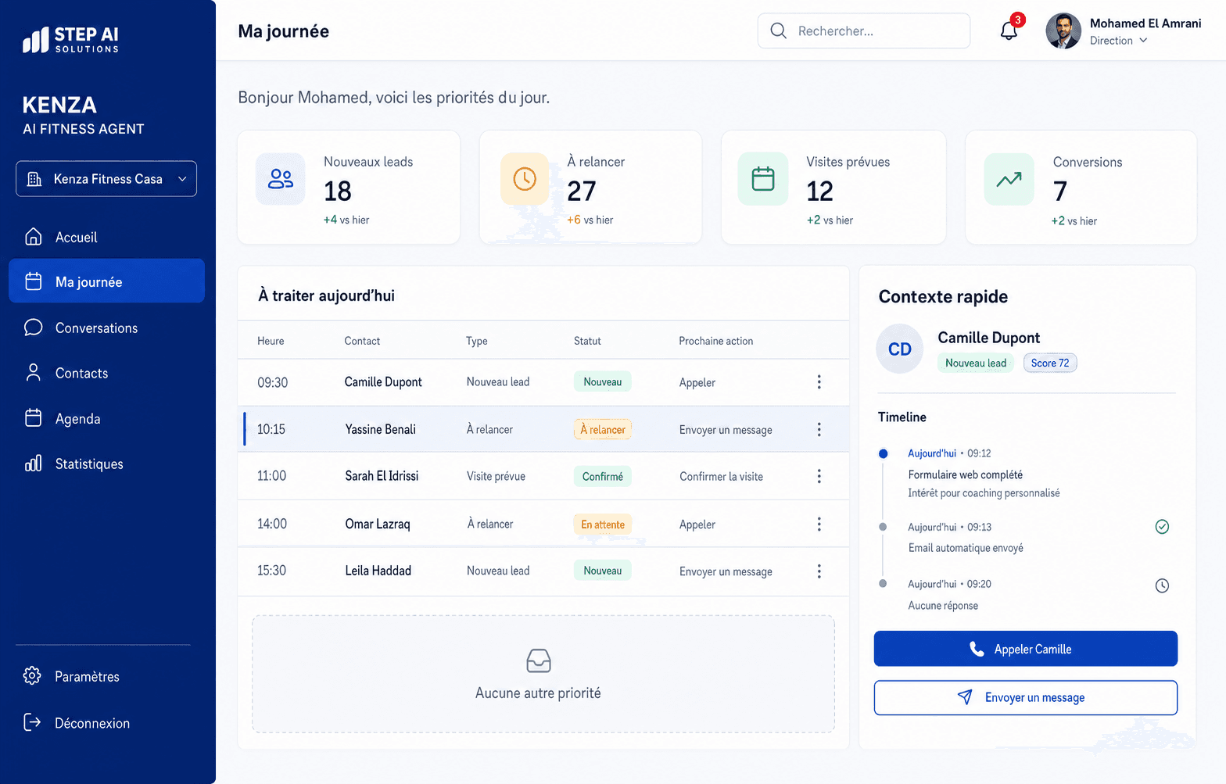Click Formulaire web complété timeline entry

tap(965, 474)
